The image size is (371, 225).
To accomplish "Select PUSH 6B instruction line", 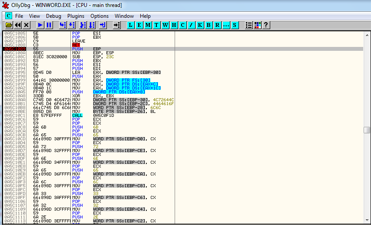I will 184,127.
